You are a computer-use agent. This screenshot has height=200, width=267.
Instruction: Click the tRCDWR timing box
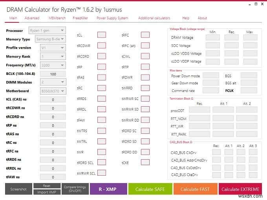[102, 45]
